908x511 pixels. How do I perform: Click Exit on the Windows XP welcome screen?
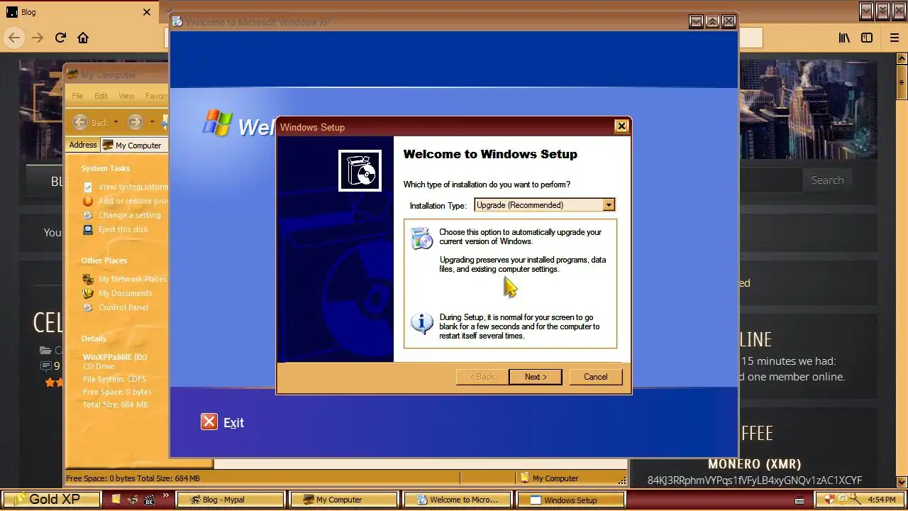pyautogui.click(x=233, y=422)
